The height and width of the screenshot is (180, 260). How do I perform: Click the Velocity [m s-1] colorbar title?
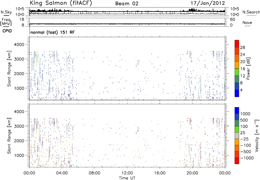(x=257, y=135)
